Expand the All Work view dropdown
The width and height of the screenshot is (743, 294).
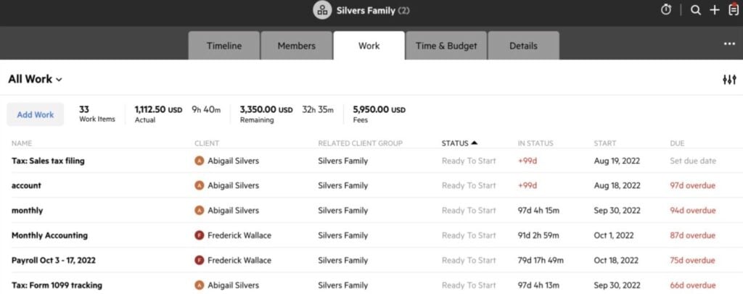[x=35, y=79]
